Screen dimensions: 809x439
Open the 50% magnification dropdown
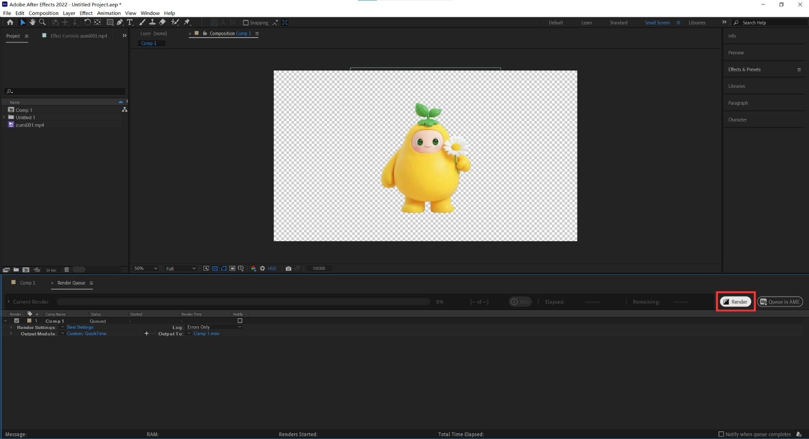coord(146,269)
